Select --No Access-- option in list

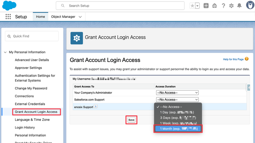(178, 107)
